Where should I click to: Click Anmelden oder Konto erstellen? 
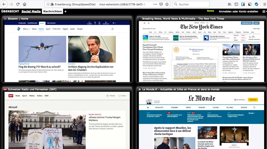point(238,11)
